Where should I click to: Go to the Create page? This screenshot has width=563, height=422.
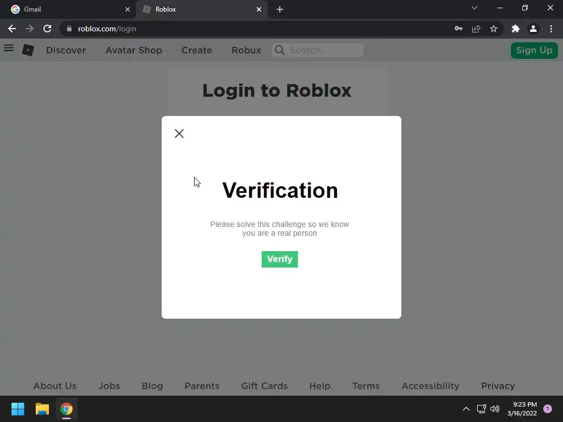tap(197, 50)
